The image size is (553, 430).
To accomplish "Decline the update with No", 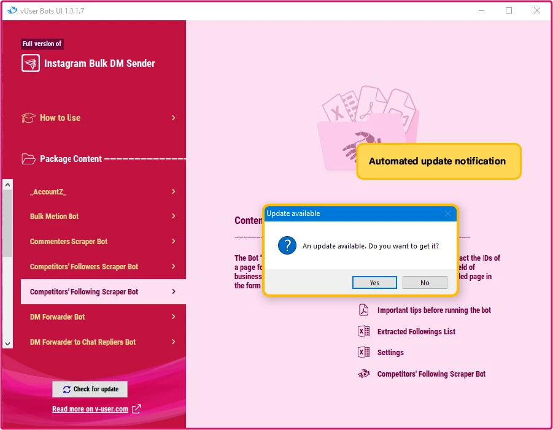I will click(425, 283).
